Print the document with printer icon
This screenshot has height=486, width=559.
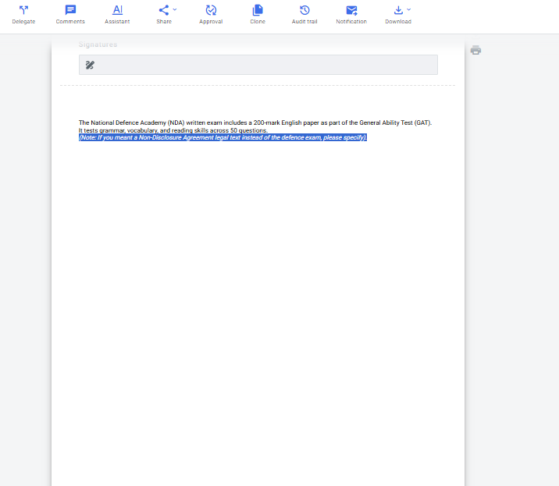click(475, 50)
